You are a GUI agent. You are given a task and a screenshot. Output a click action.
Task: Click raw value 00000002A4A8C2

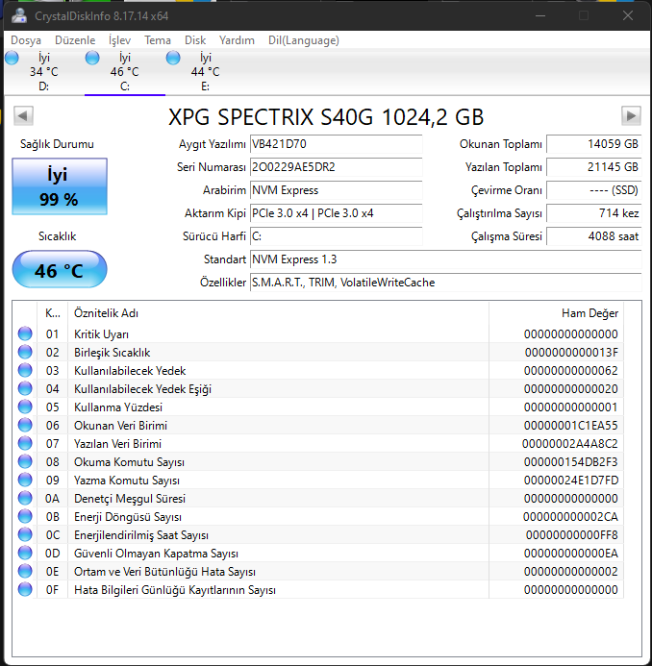(x=570, y=444)
